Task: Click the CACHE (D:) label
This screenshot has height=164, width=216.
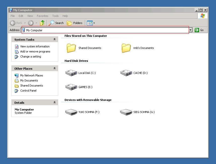Action: click(140, 73)
